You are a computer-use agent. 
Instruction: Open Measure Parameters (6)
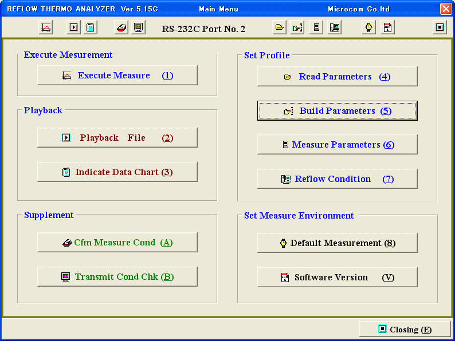coord(338,144)
